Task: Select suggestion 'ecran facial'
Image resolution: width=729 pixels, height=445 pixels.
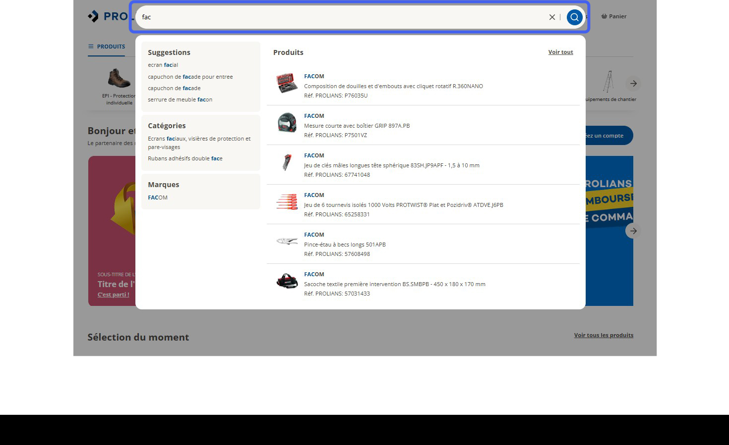Action: click(163, 65)
